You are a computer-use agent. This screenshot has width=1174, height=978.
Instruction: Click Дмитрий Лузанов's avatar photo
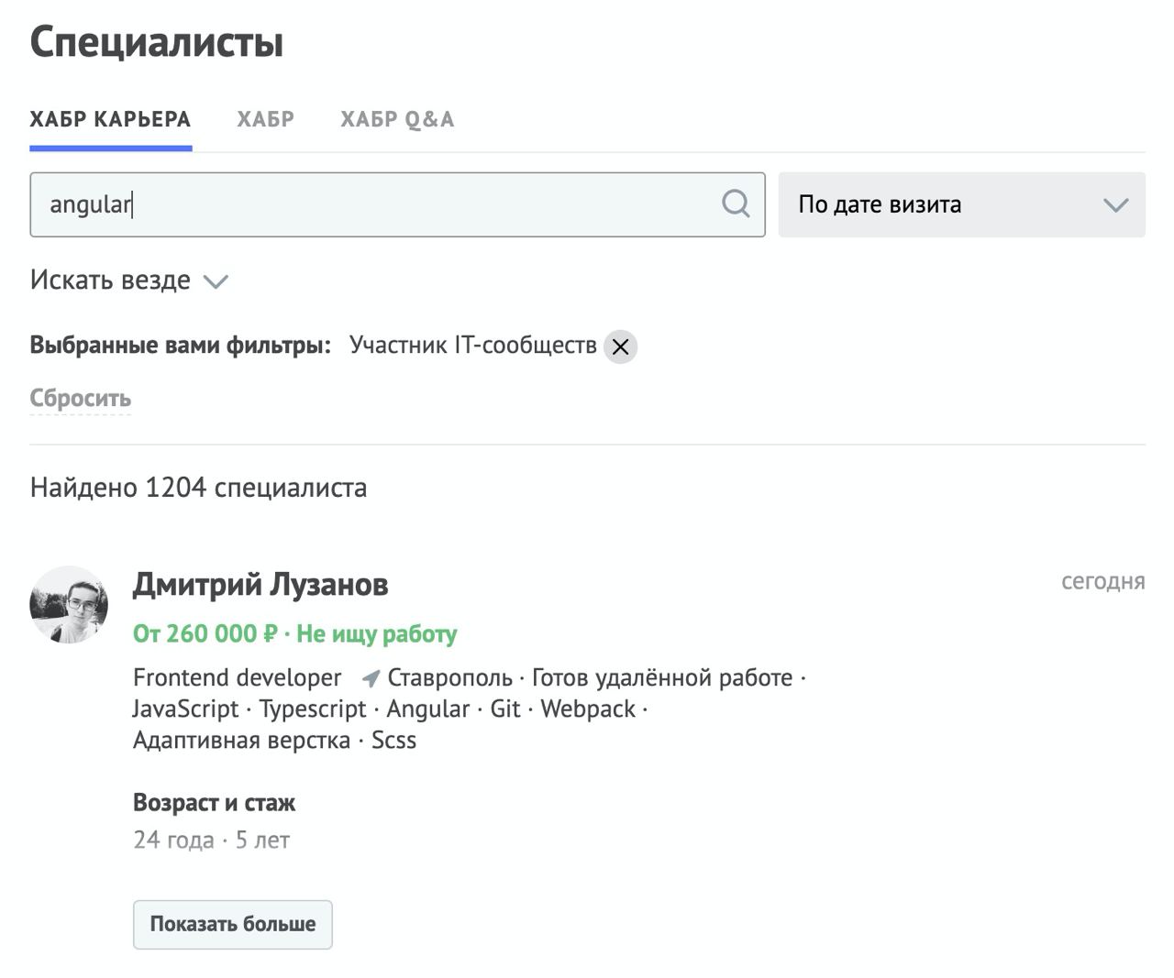coord(69,604)
